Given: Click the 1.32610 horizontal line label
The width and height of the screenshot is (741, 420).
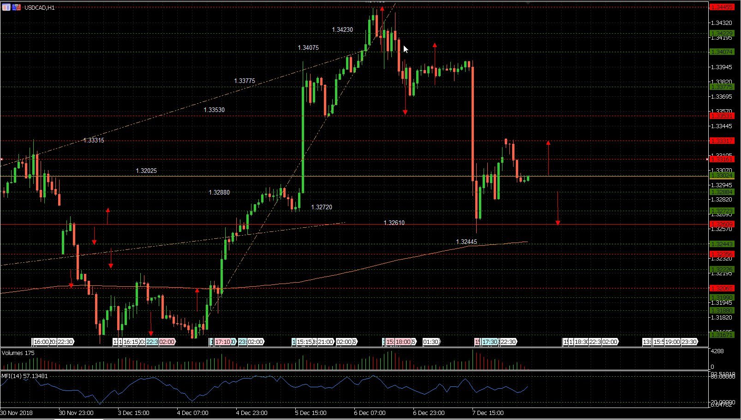Looking at the screenshot, I should coord(394,223).
